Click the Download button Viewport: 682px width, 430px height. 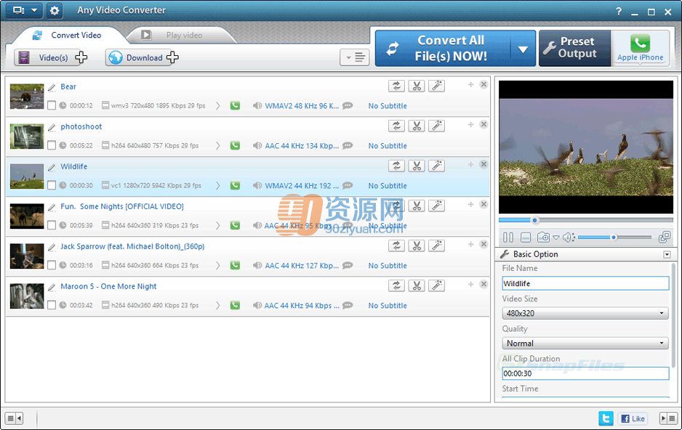pos(143,57)
